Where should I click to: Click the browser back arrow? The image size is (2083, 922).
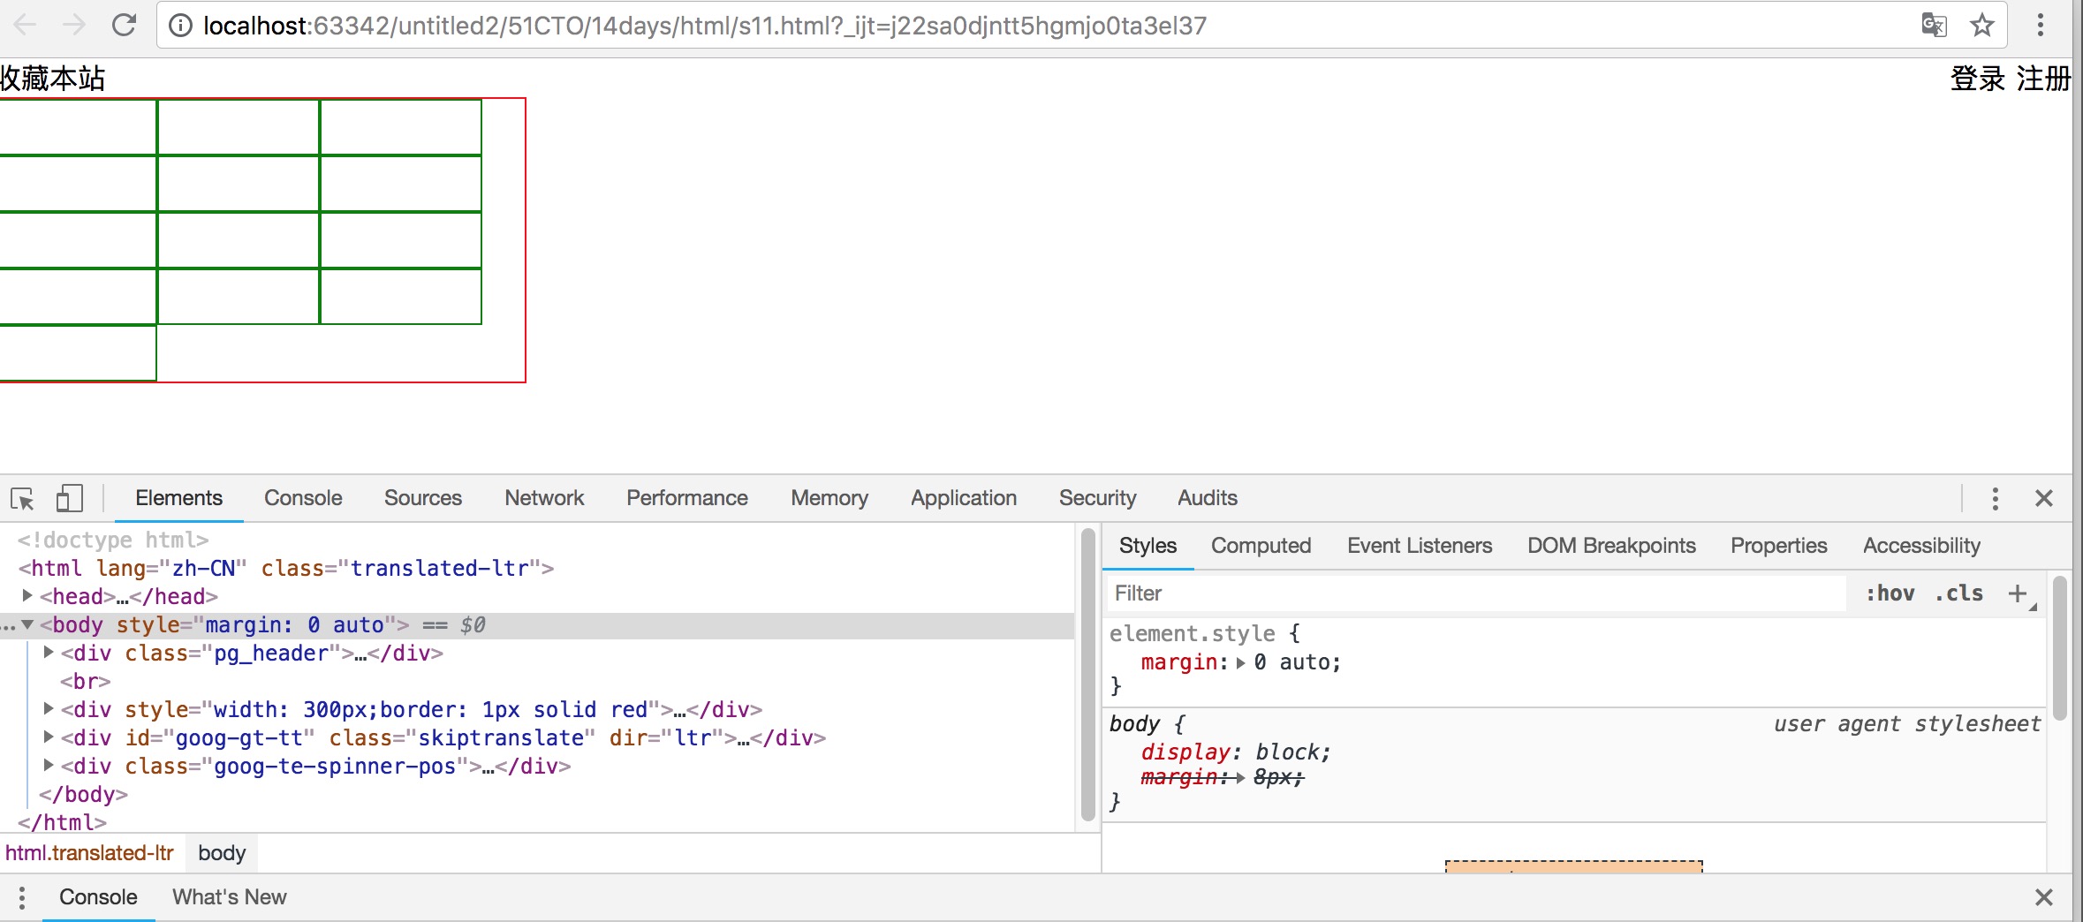coord(26,25)
